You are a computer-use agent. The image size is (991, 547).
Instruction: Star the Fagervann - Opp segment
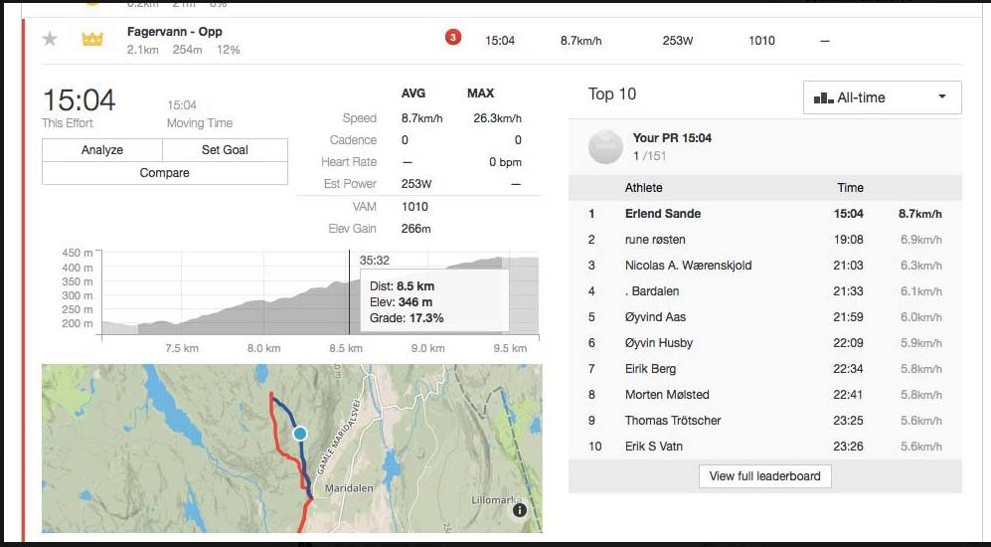click(50, 40)
